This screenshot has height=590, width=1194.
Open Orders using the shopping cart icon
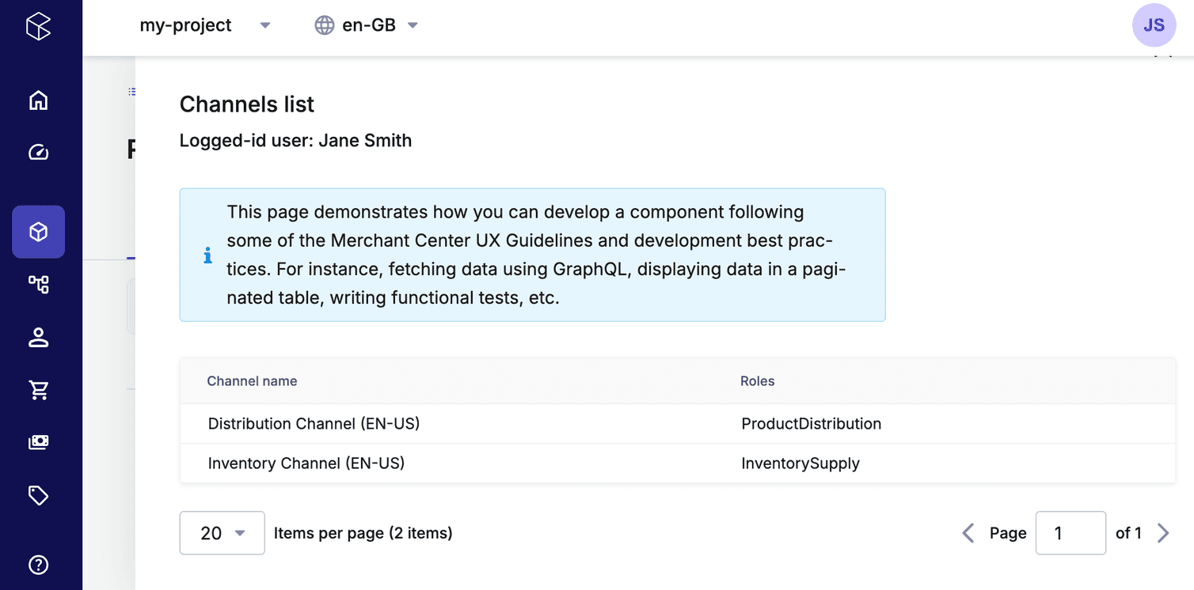[38, 390]
